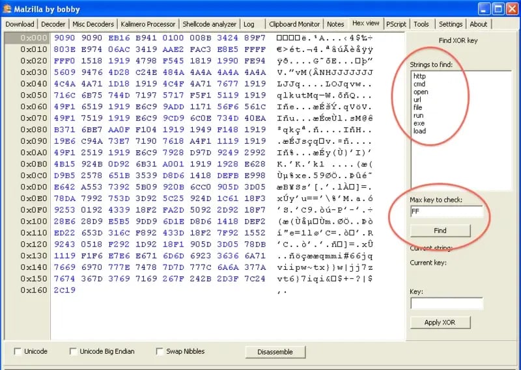Close the Malzilla window
Image resolution: width=521 pixels, height=370 pixels.
tap(512, 8)
